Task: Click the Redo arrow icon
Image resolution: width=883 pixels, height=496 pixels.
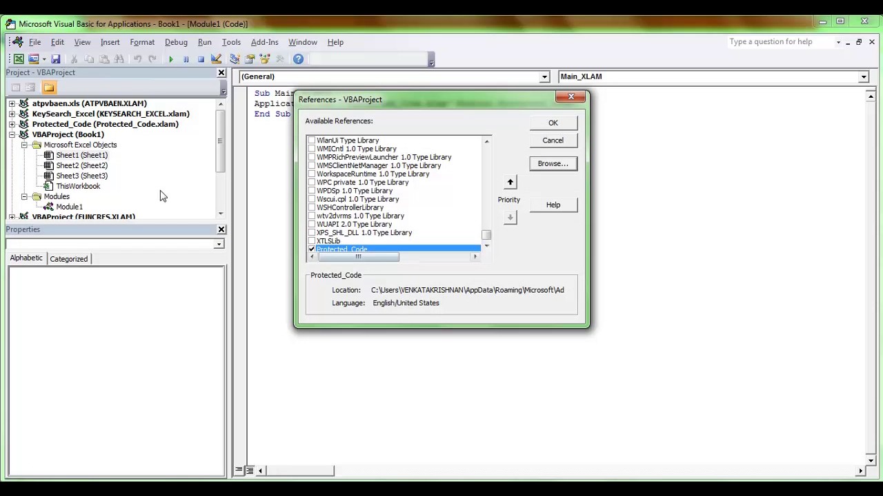Action: point(152,59)
